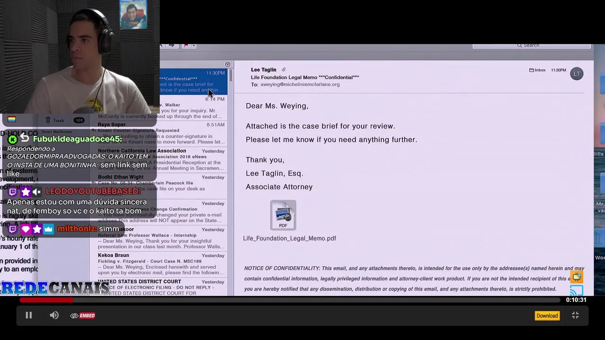Click the cast icon at bottom right of video
The width and height of the screenshot is (605, 340).
[x=577, y=290]
